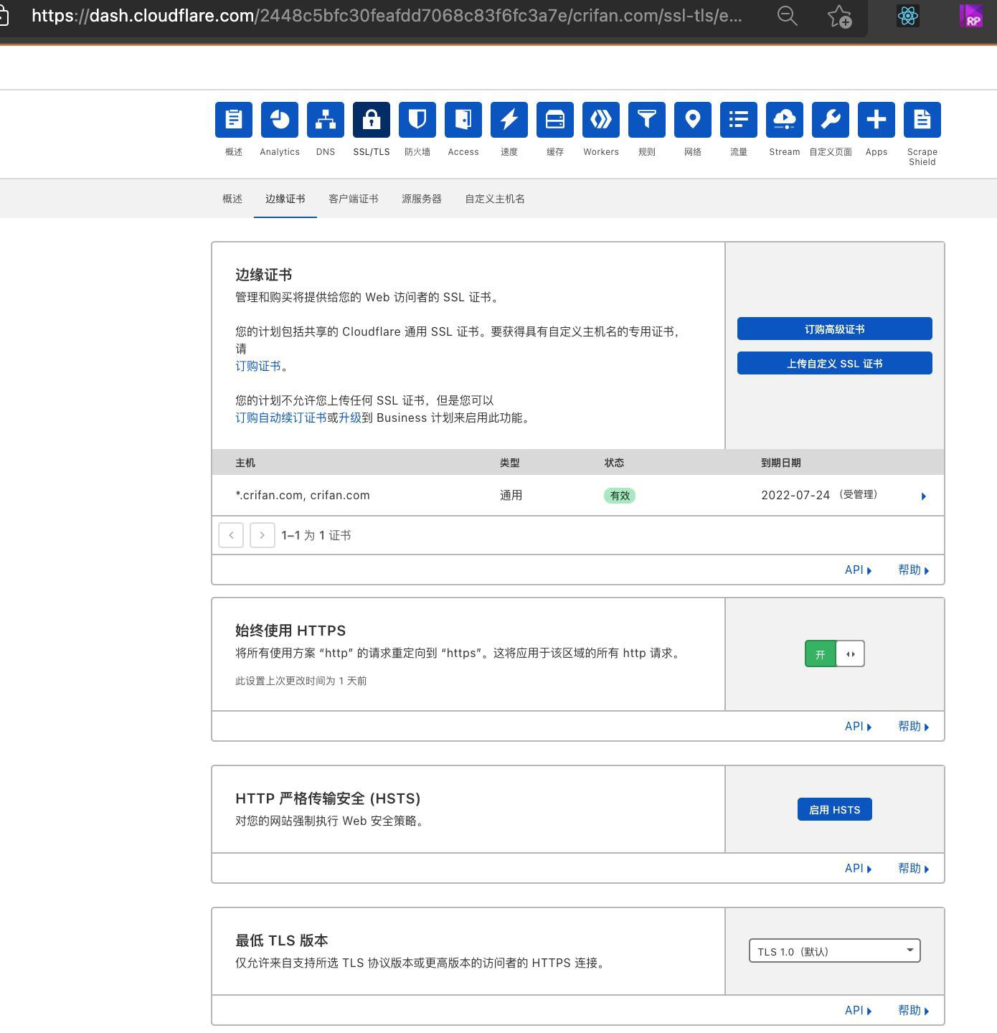
Task: Open the DNS network icon
Action: point(326,119)
